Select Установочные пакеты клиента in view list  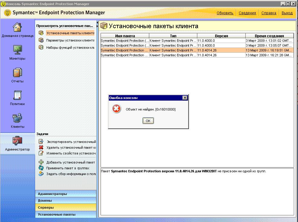pyautogui.click(x=70, y=33)
